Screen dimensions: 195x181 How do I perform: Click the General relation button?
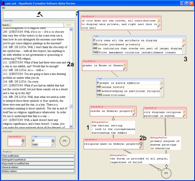[x=38, y=167]
